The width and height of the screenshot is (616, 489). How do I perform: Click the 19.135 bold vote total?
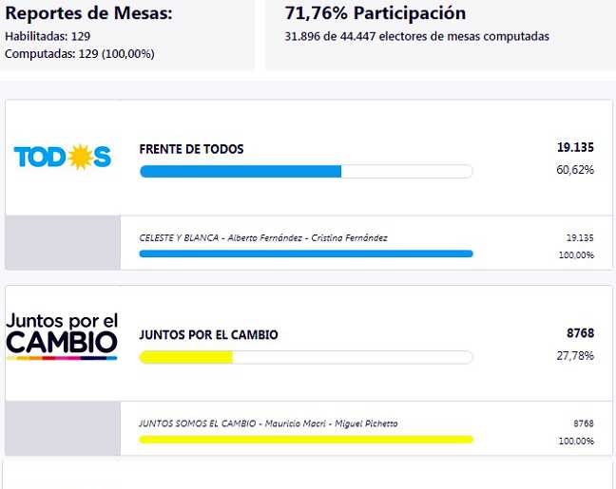pyautogui.click(x=575, y=147)
